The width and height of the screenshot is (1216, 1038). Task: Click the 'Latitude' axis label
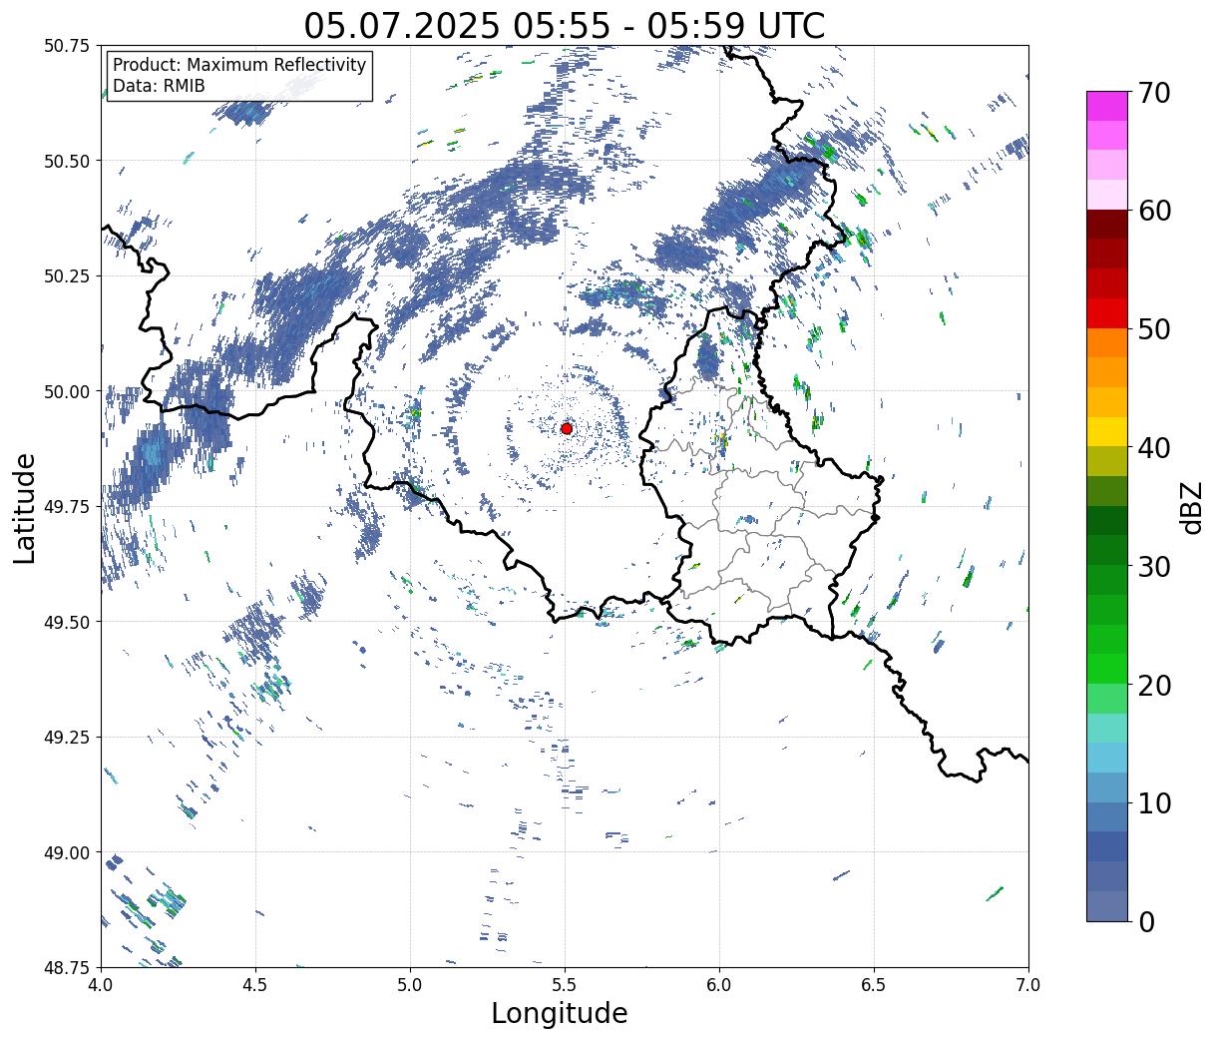click(x=25, y=507)
